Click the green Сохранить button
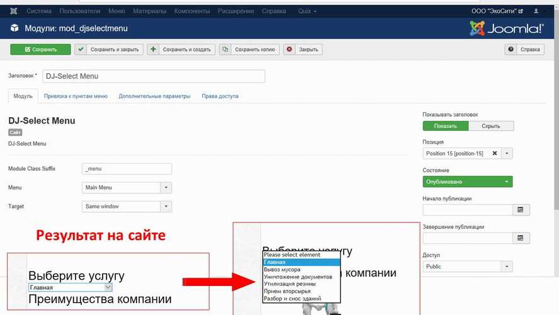The height and width of the screenshot is (315, 559). pos(40,49)
